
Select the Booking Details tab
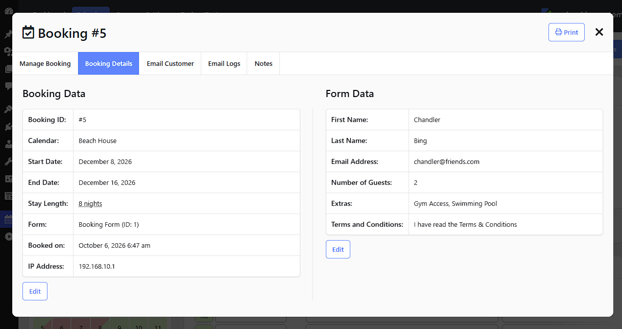coord(109,64)
